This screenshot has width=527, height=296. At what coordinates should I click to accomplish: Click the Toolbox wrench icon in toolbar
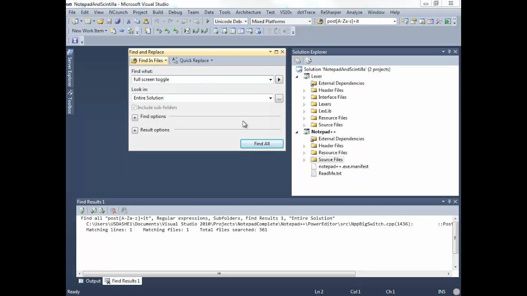pyautogui.click(x=439, y=21)
